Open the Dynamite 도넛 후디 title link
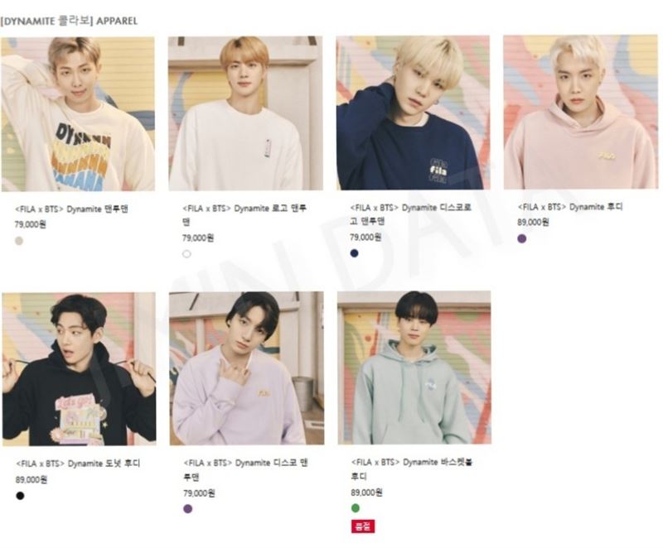663x548 pixels. 78,464
